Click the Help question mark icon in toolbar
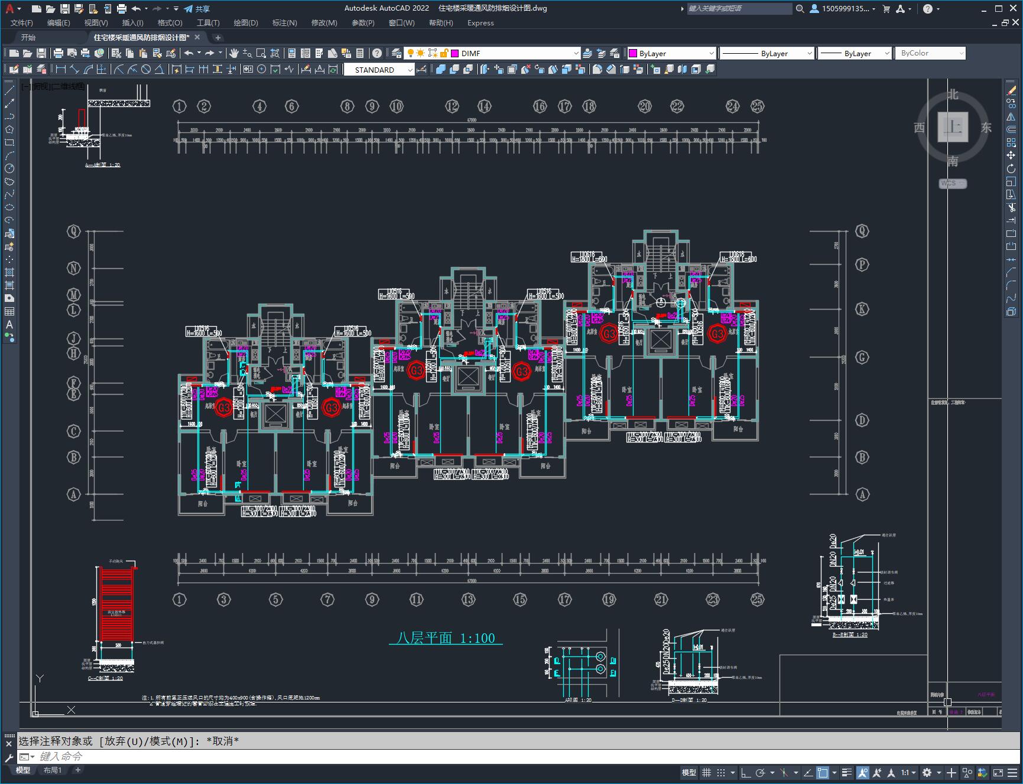This screenshot has height=784, width=1023. click(377, 53)
